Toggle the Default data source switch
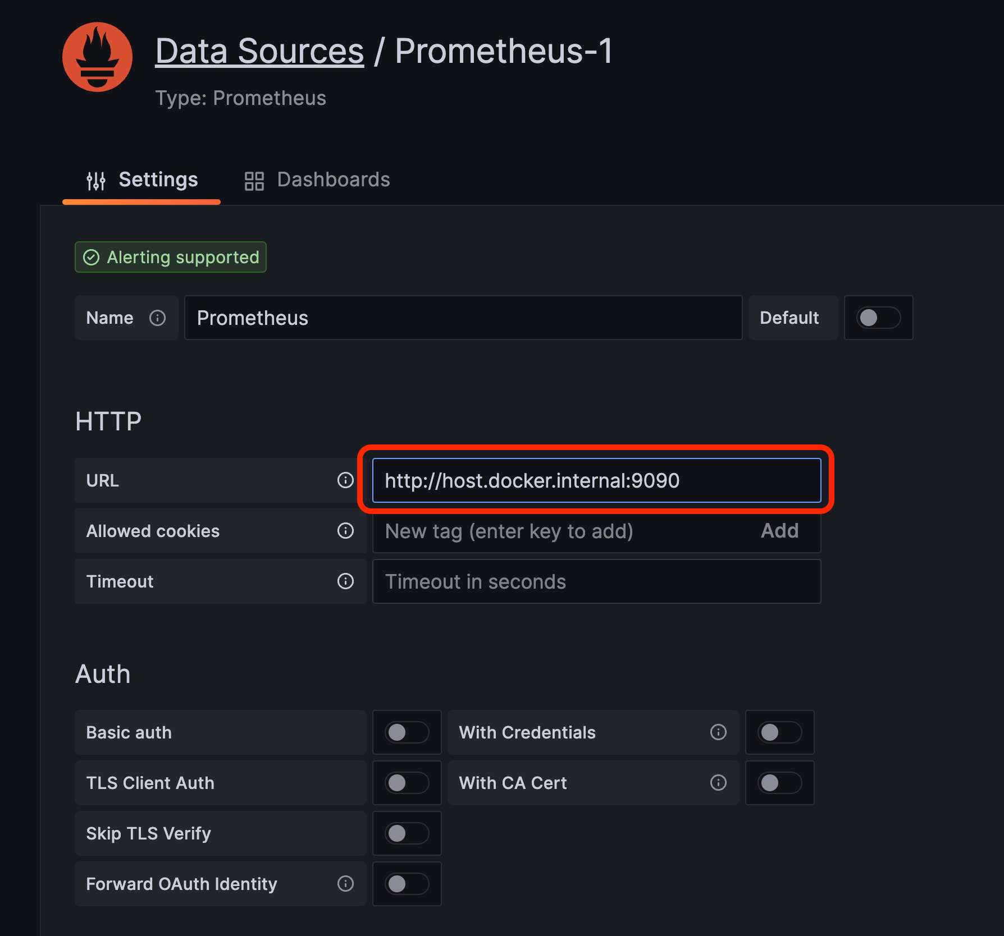The image size is (1004, 936). pos(878,318)
